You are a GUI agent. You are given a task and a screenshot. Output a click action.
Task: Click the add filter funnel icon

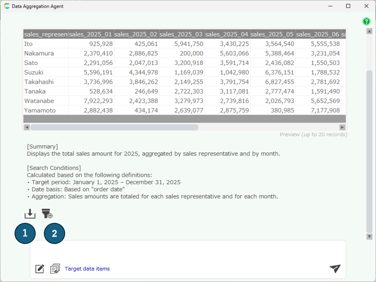pyautogui.click(x=47, y=214)
